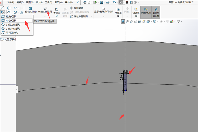This screenshot has width=198, height=132.
Task: Click 等距实体 offset entities tool
Action: [x=57, y=12]
